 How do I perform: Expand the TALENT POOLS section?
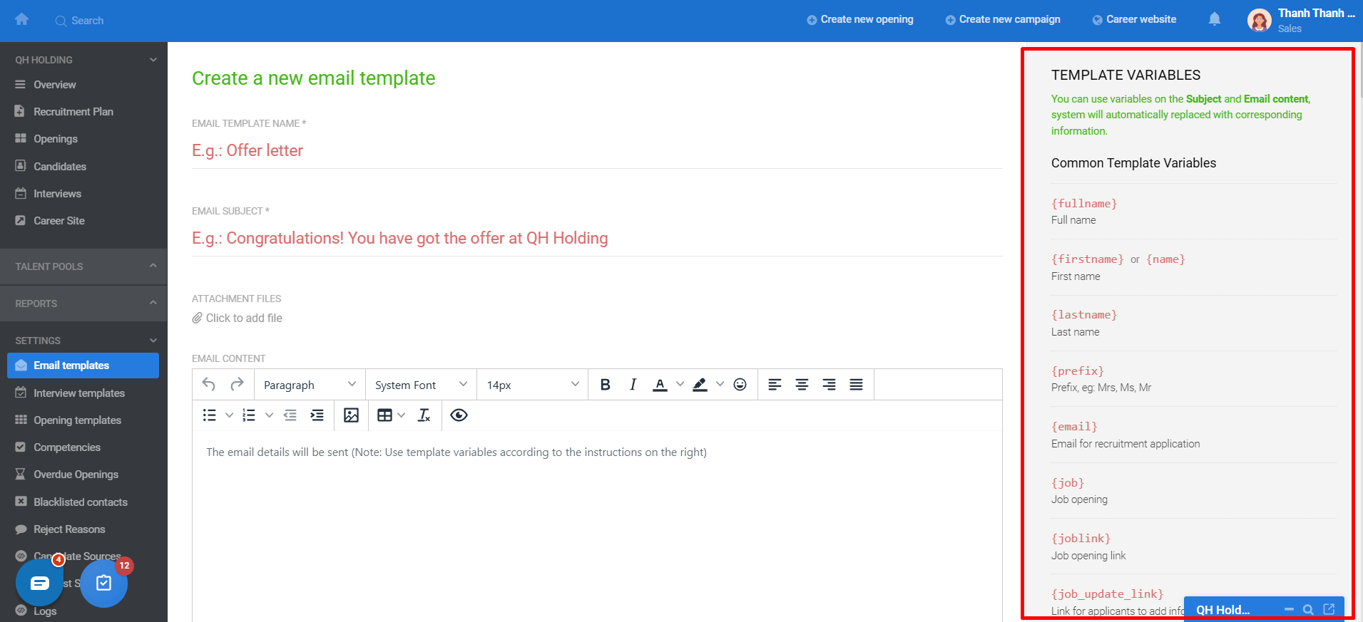click(153, 266)
